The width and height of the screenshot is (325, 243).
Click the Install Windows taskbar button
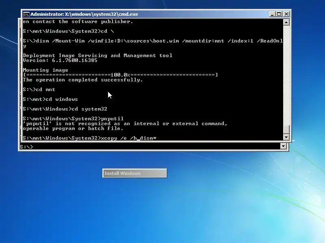[x=134, y=173]
